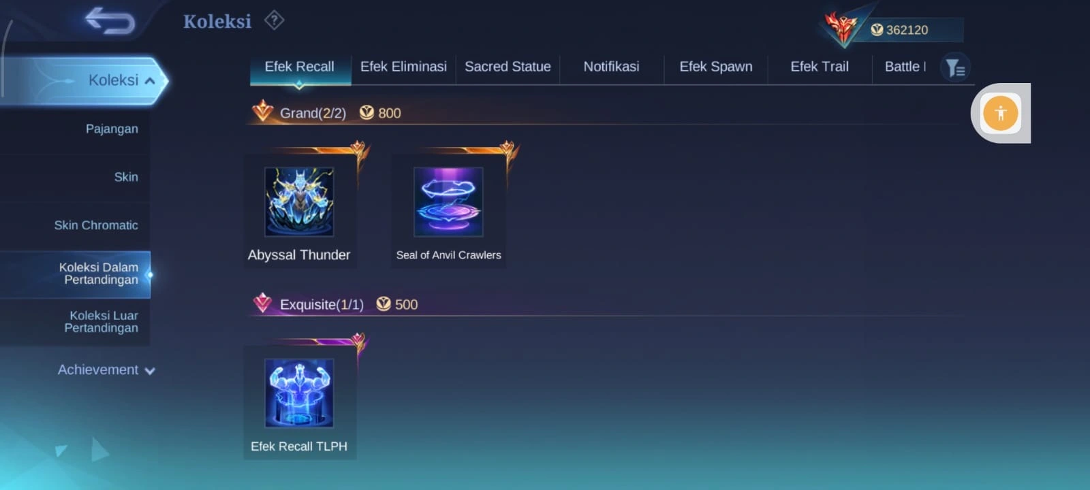Select Efek Recall TLPH item

[299, 402]
